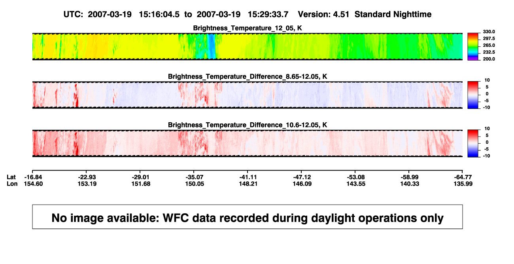Click the 232.5 color scale label
This screenshot has height=264, width=514.
click(489, 52)
